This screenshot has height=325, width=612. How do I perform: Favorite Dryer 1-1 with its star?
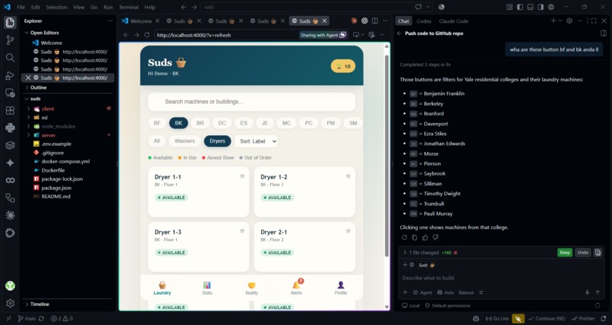[x=242, y=176]
